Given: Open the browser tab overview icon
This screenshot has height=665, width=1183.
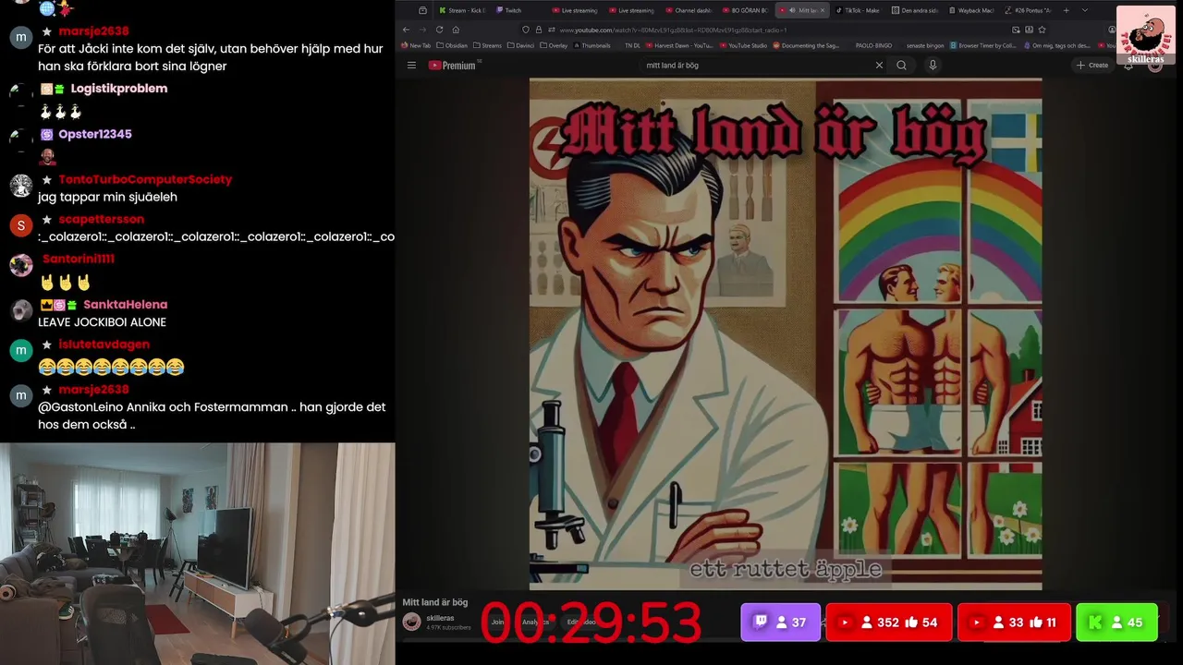Looking at the screenshot, I should tap(422, 10).
